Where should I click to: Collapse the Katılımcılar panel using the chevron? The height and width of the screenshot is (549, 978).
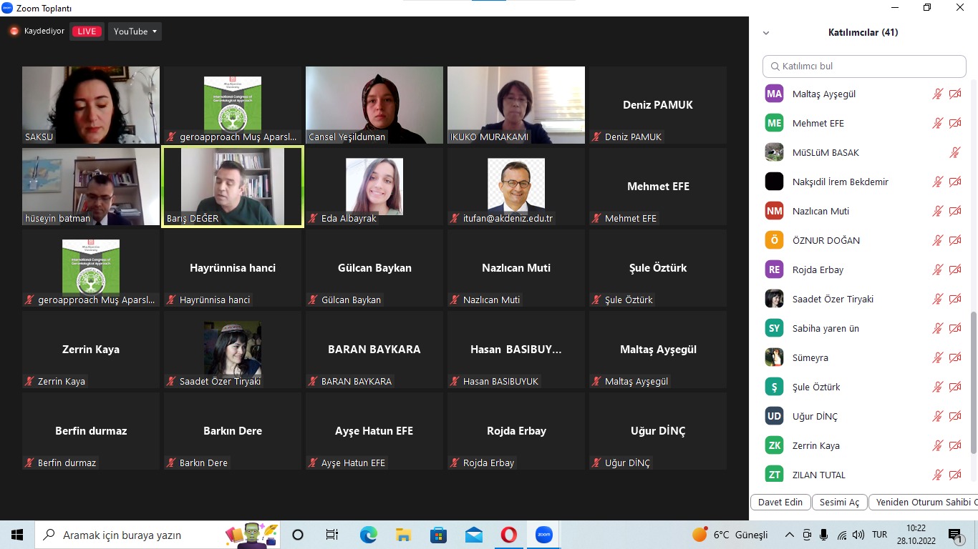click(766, 33)
